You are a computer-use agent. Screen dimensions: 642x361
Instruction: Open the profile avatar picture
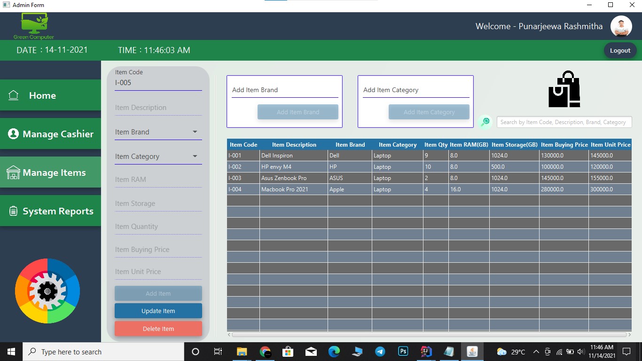pos(621,26)
